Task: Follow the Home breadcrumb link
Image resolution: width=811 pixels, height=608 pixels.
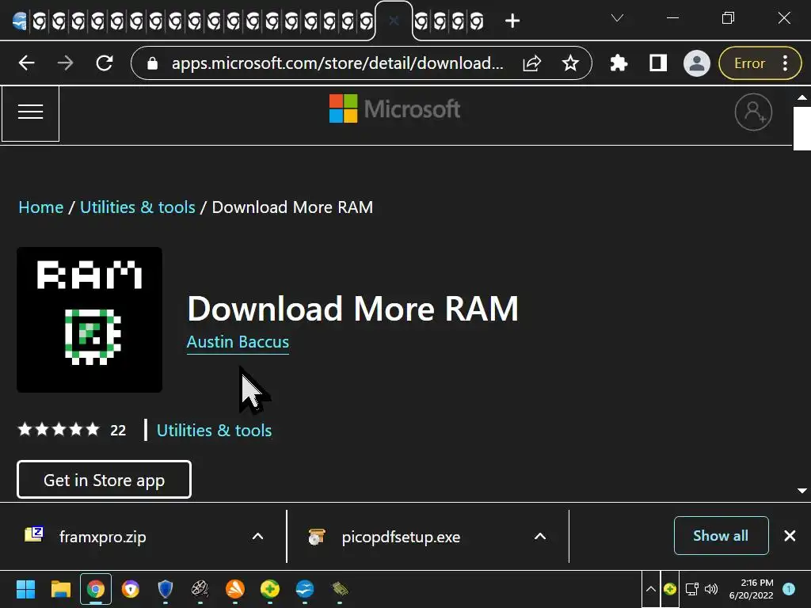Action: pyautogui.click(x=41, y=207)
